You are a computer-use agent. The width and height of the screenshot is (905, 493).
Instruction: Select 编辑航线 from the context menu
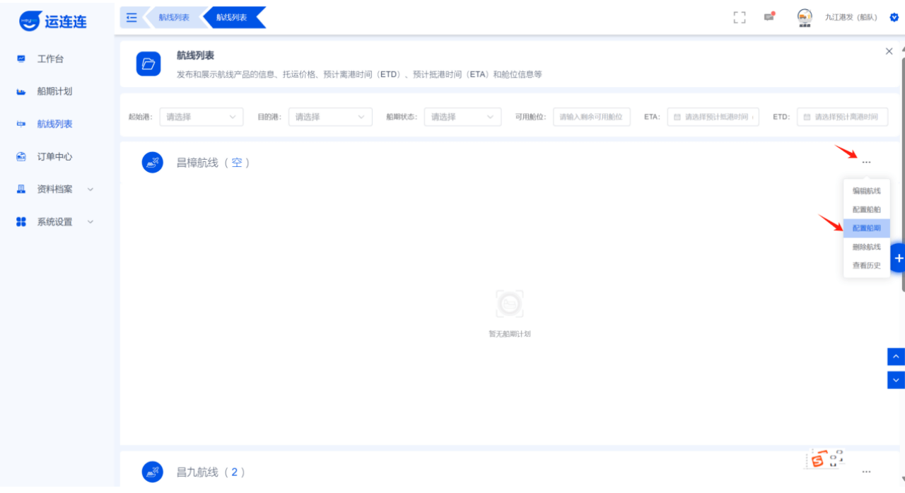tap(866, 191)
